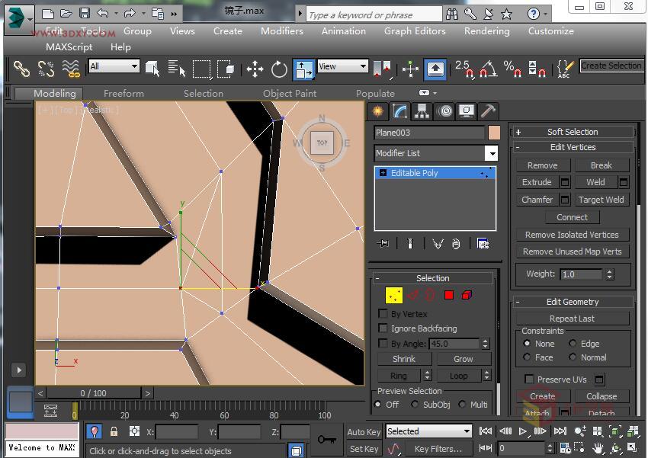Viewport: 648px width, 458px height.
Task: Activate Polygon sub-object selection mode
Action: point(448,294)
